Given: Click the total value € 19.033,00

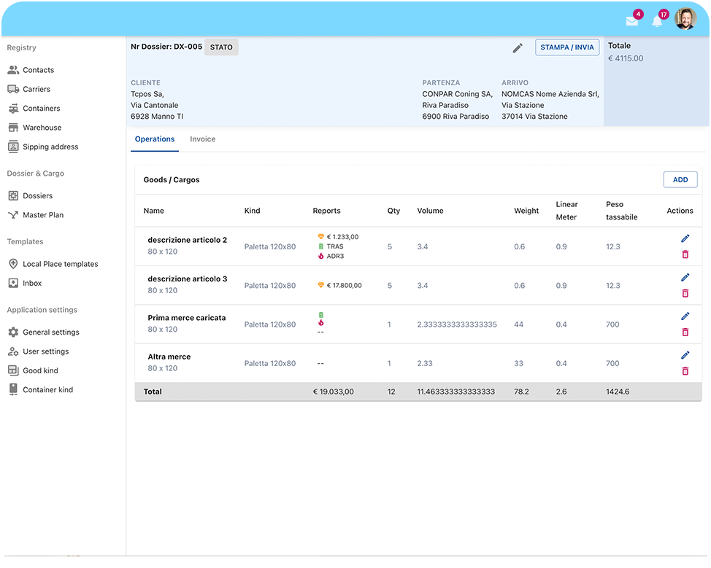Looking at the screenshot, I should [334, 392].
